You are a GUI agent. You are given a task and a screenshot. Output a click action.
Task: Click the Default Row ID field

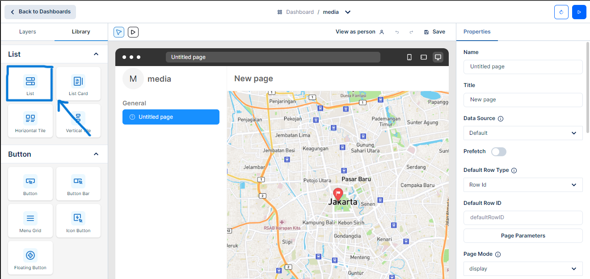[x=523, y=218]
